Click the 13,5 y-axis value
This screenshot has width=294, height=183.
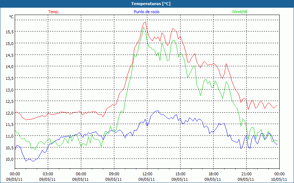click(10, 78)
